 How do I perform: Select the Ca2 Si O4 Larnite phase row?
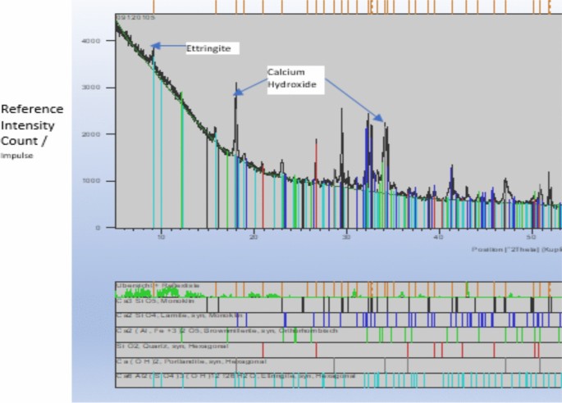click(x=338, y=319)
